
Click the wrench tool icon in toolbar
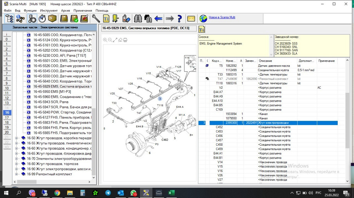click(96, 18)
